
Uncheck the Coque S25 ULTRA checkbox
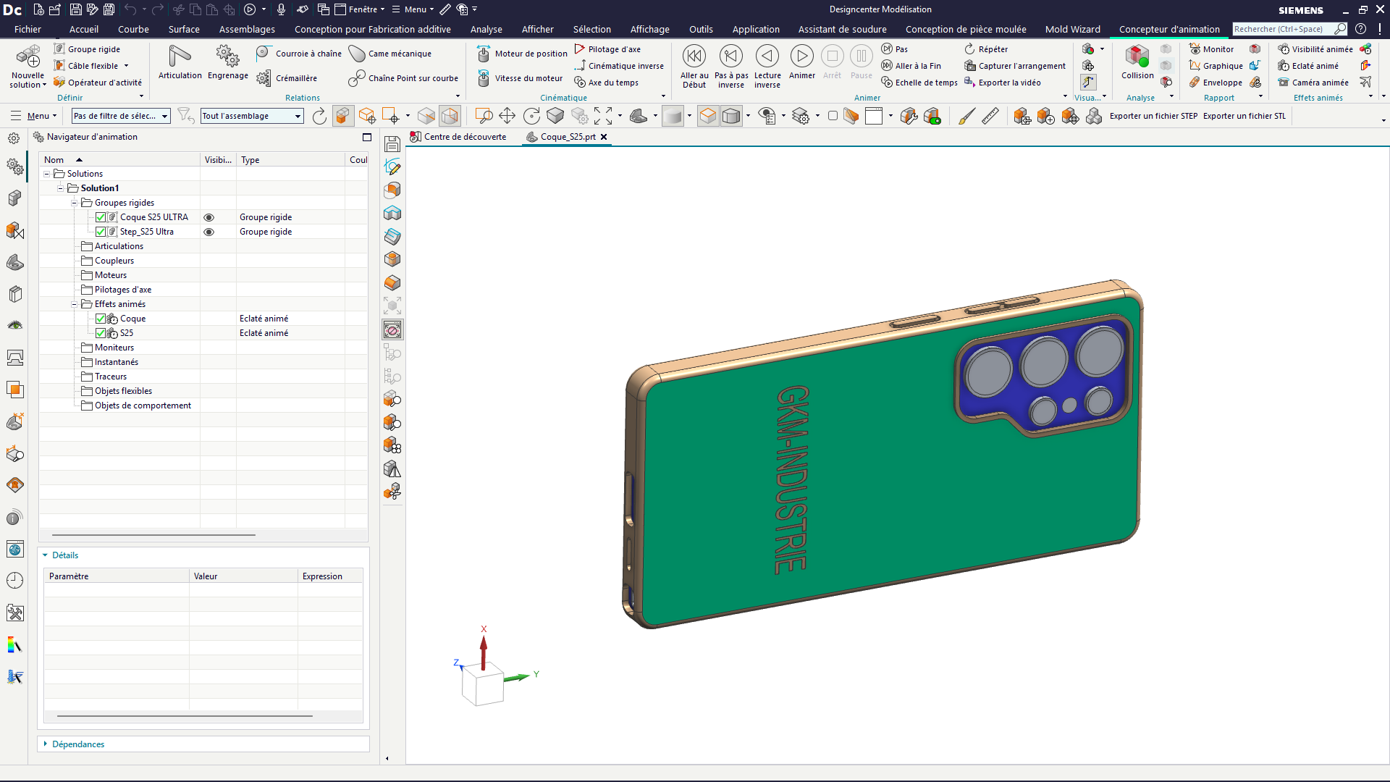pos(101,217)
